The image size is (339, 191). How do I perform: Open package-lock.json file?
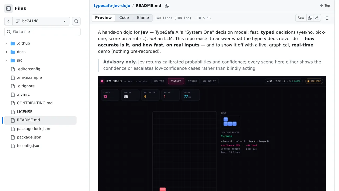[33, 129]
